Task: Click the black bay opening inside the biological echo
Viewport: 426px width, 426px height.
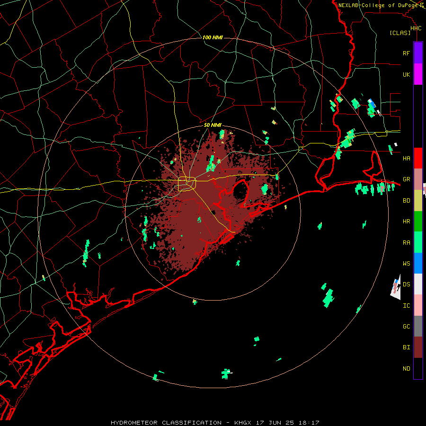Action: click(240, 191)
